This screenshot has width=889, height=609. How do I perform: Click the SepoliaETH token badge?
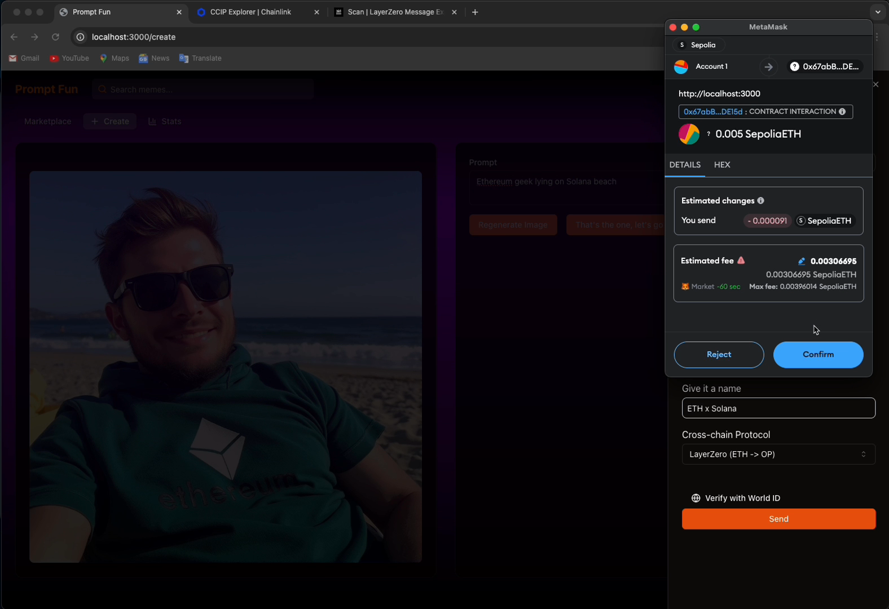point(824,220)
